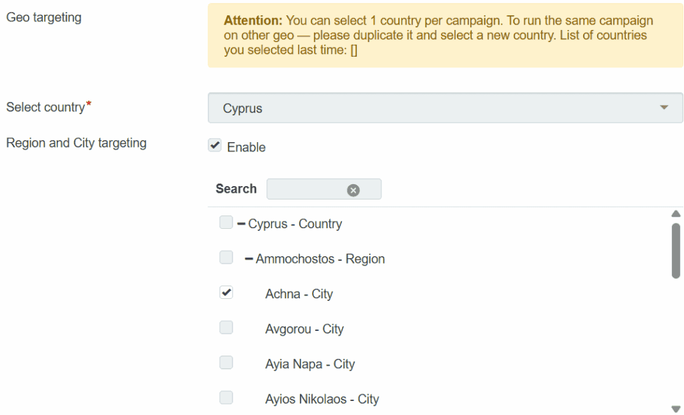
Task: Uncheck the Achna - City checkbox
Action: pos(226,293)
